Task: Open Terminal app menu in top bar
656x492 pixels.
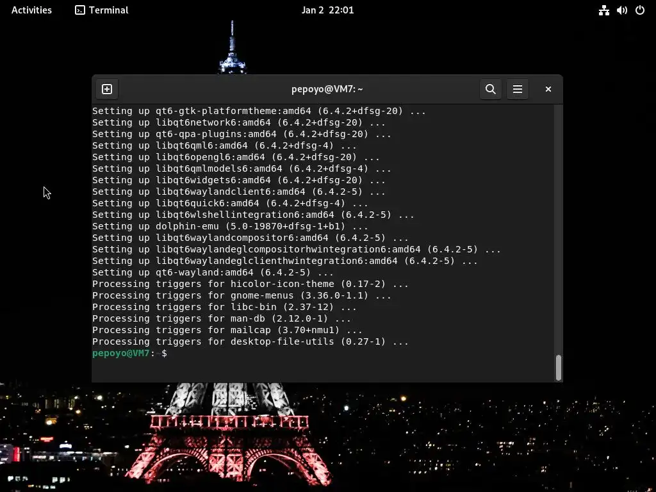Action: 102,10
